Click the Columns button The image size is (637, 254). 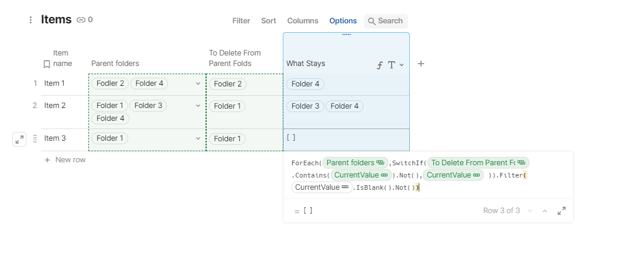click(303, 21)
